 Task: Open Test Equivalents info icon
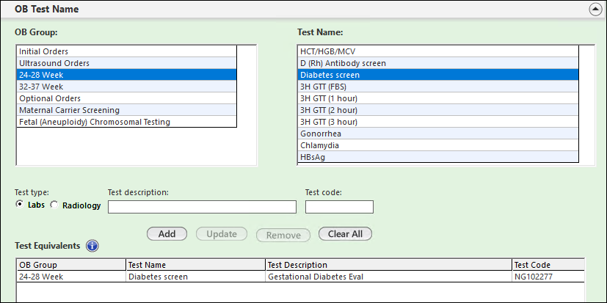(x=92, y=246)
